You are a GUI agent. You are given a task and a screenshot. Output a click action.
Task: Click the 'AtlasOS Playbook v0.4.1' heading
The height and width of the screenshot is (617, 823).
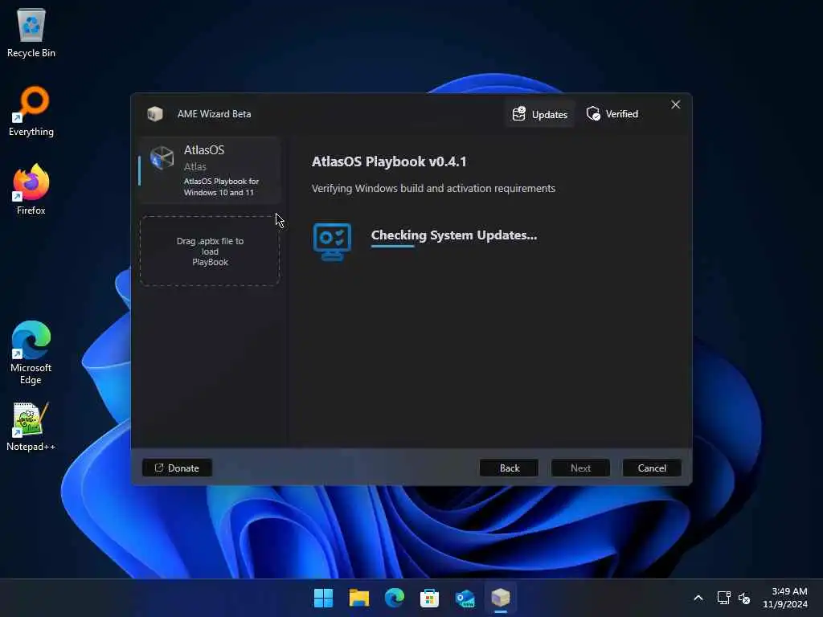tap(389, 161)
